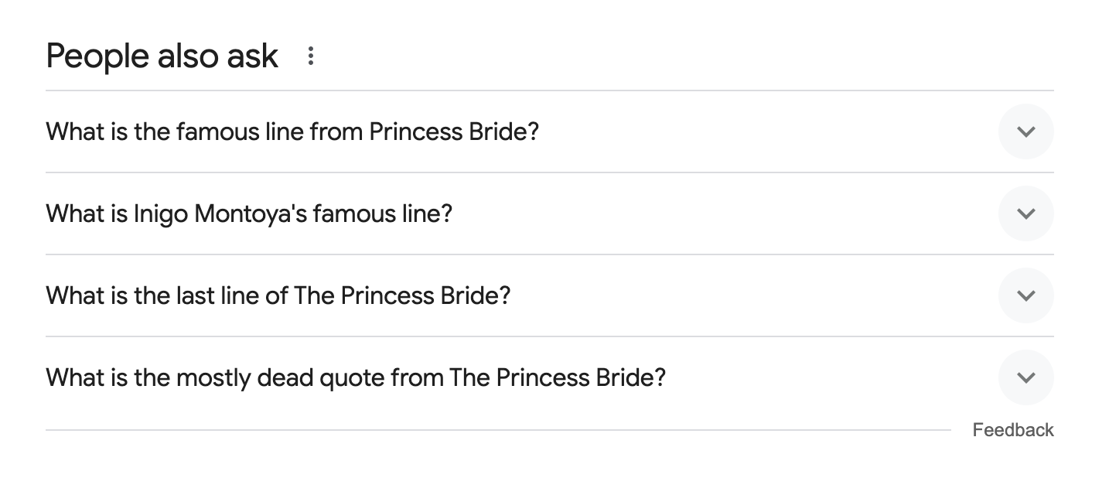
Task: Click chevron icon for last line question
Action: pos(1025,295)
